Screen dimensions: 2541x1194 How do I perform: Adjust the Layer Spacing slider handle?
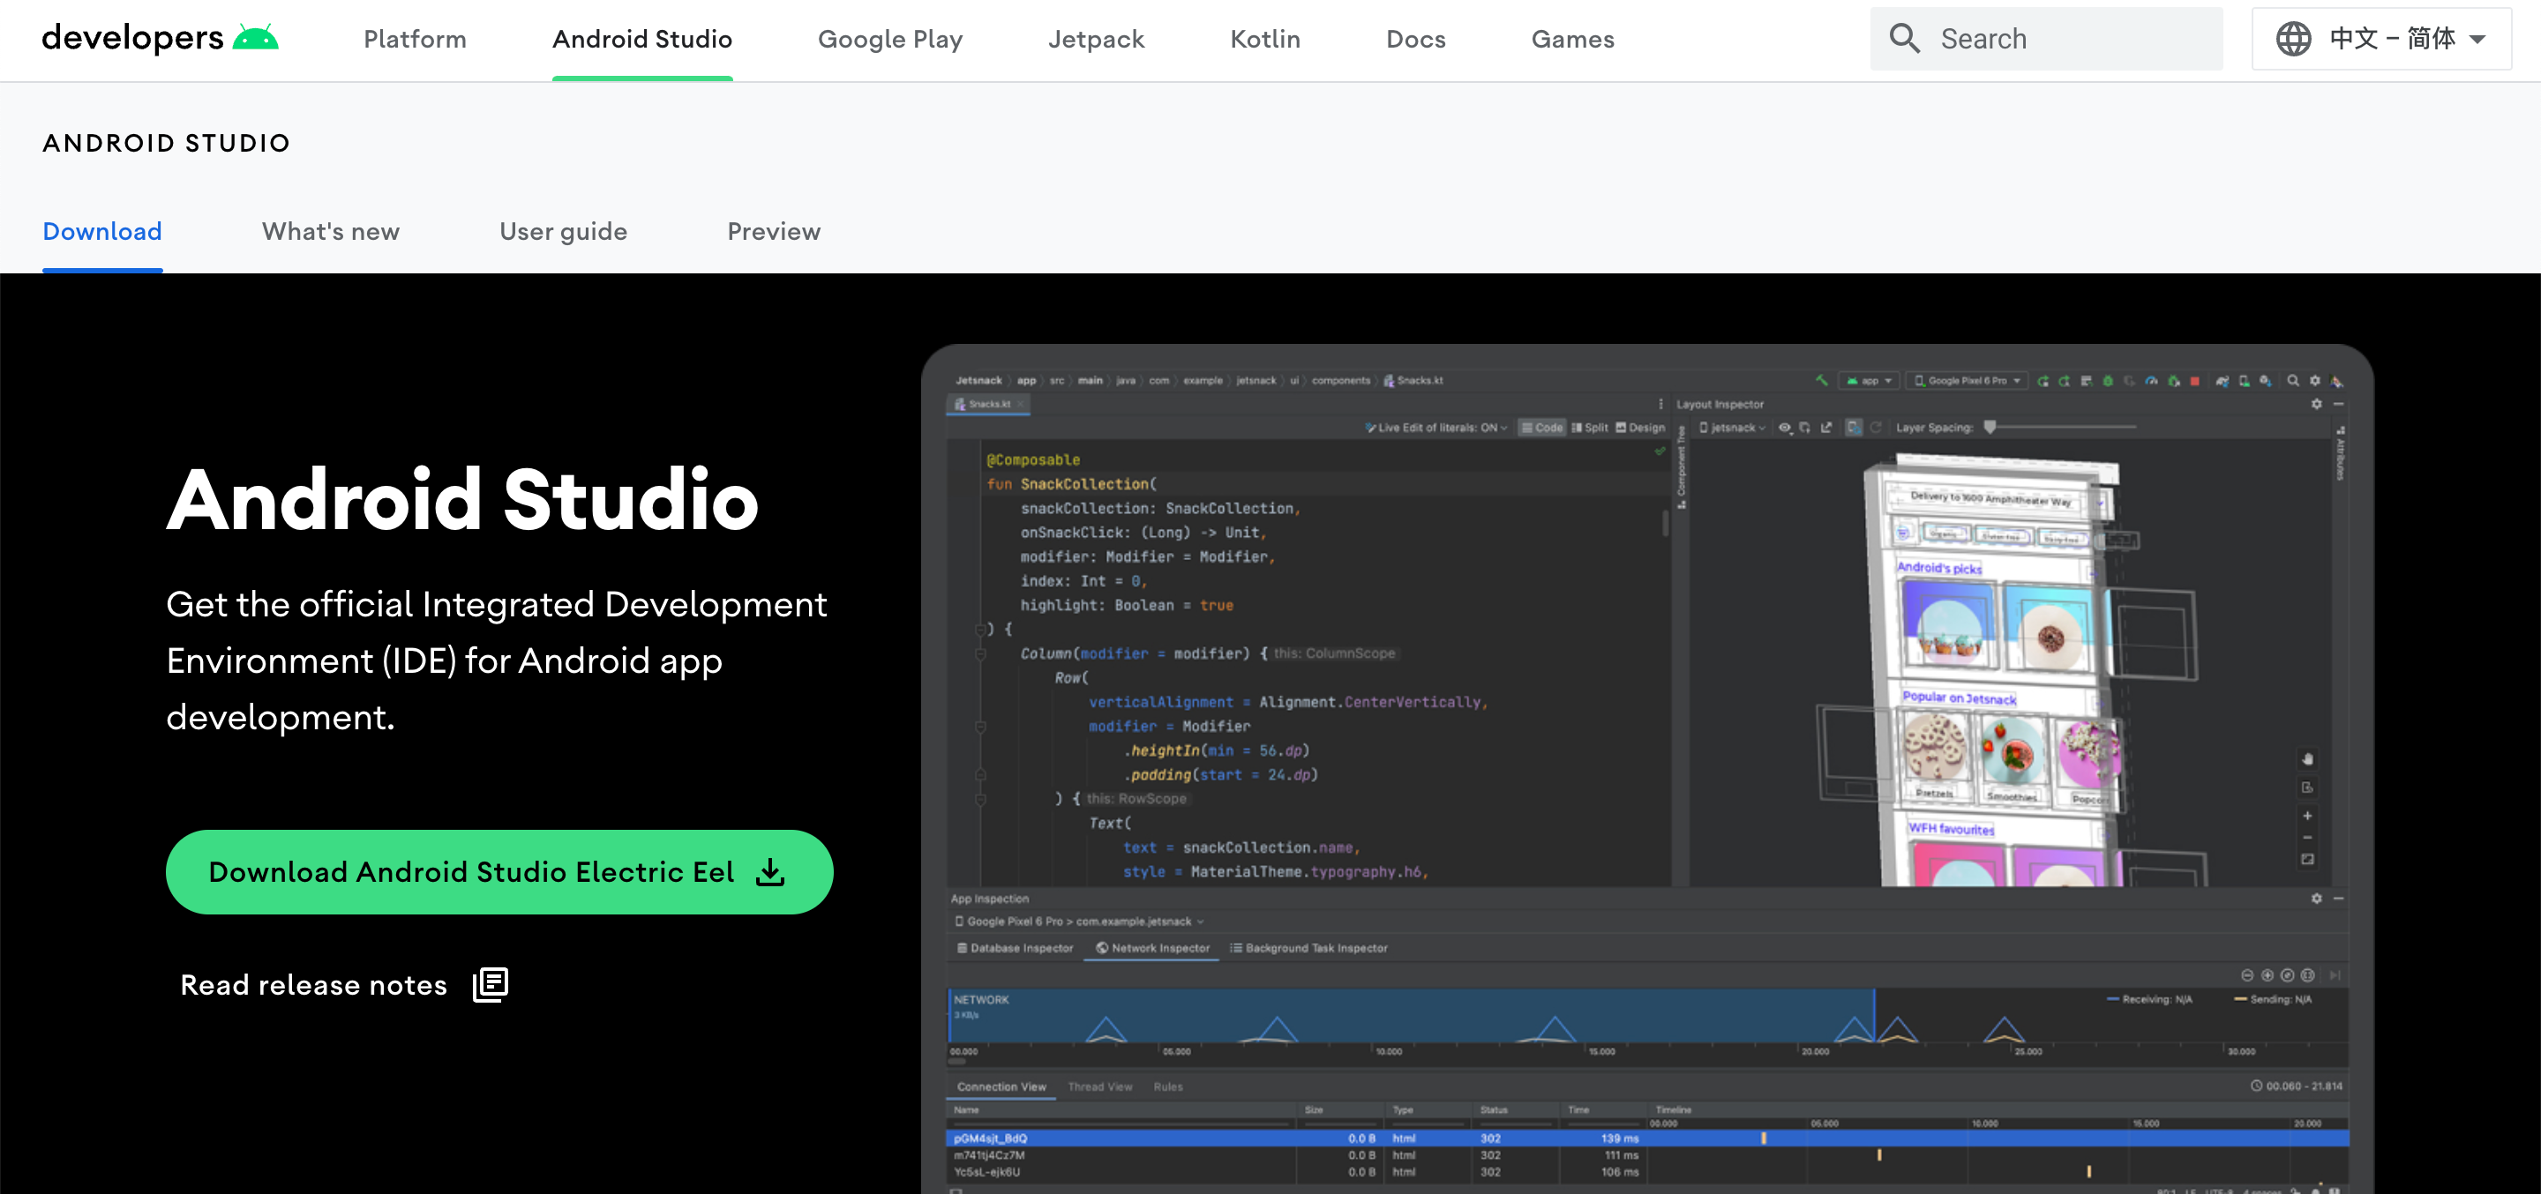coord(1990,427)
